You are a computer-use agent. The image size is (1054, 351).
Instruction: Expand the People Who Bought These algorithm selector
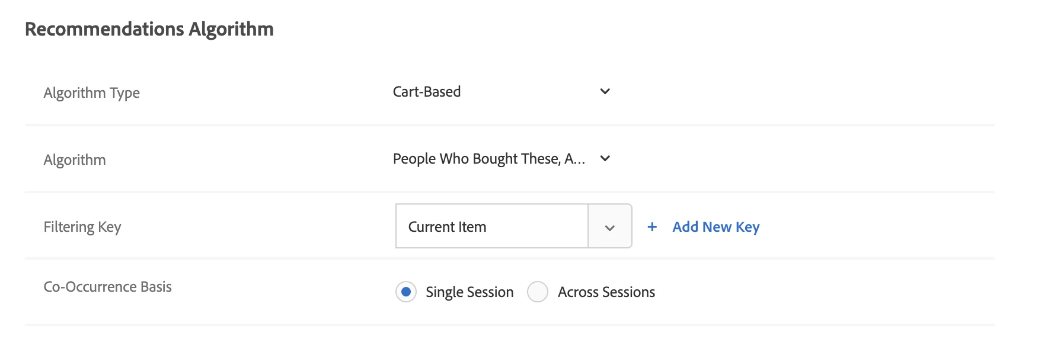(x=501, y=159)
